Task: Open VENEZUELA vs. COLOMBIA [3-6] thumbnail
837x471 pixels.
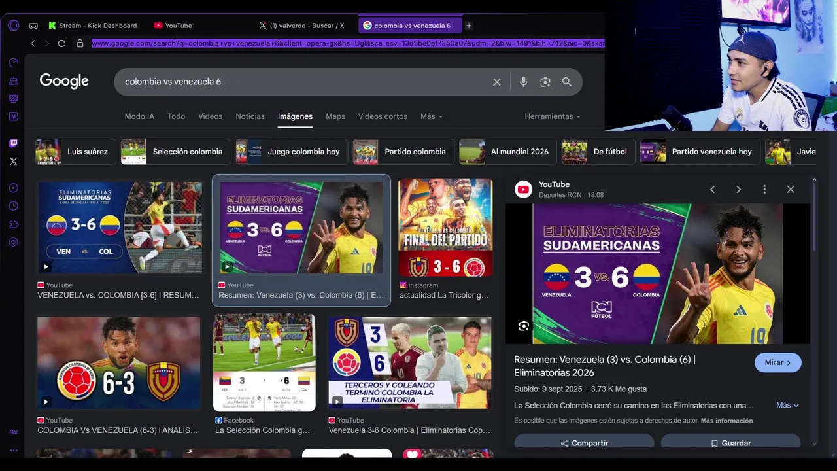Action: click(x=120, y=228)
